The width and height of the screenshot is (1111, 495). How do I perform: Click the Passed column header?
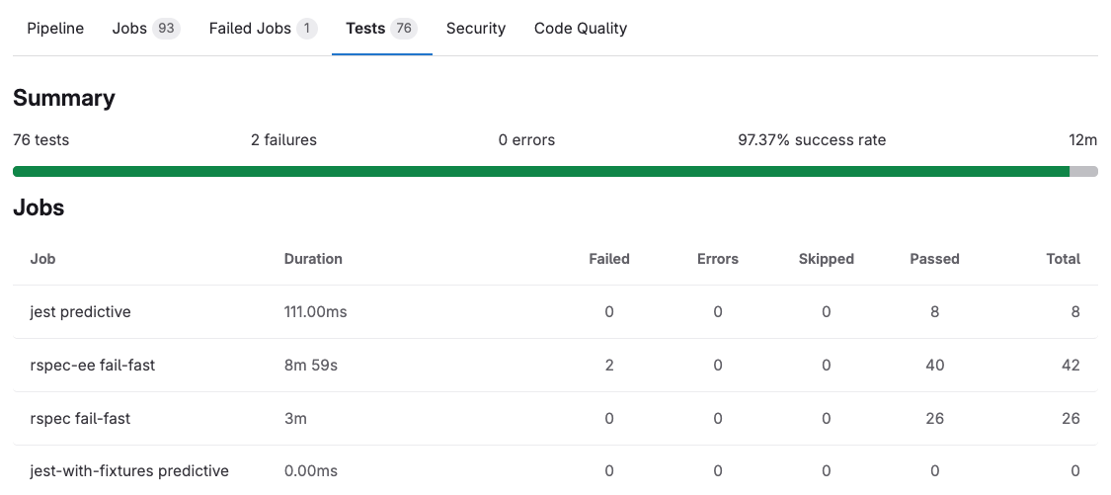(934, 259)
